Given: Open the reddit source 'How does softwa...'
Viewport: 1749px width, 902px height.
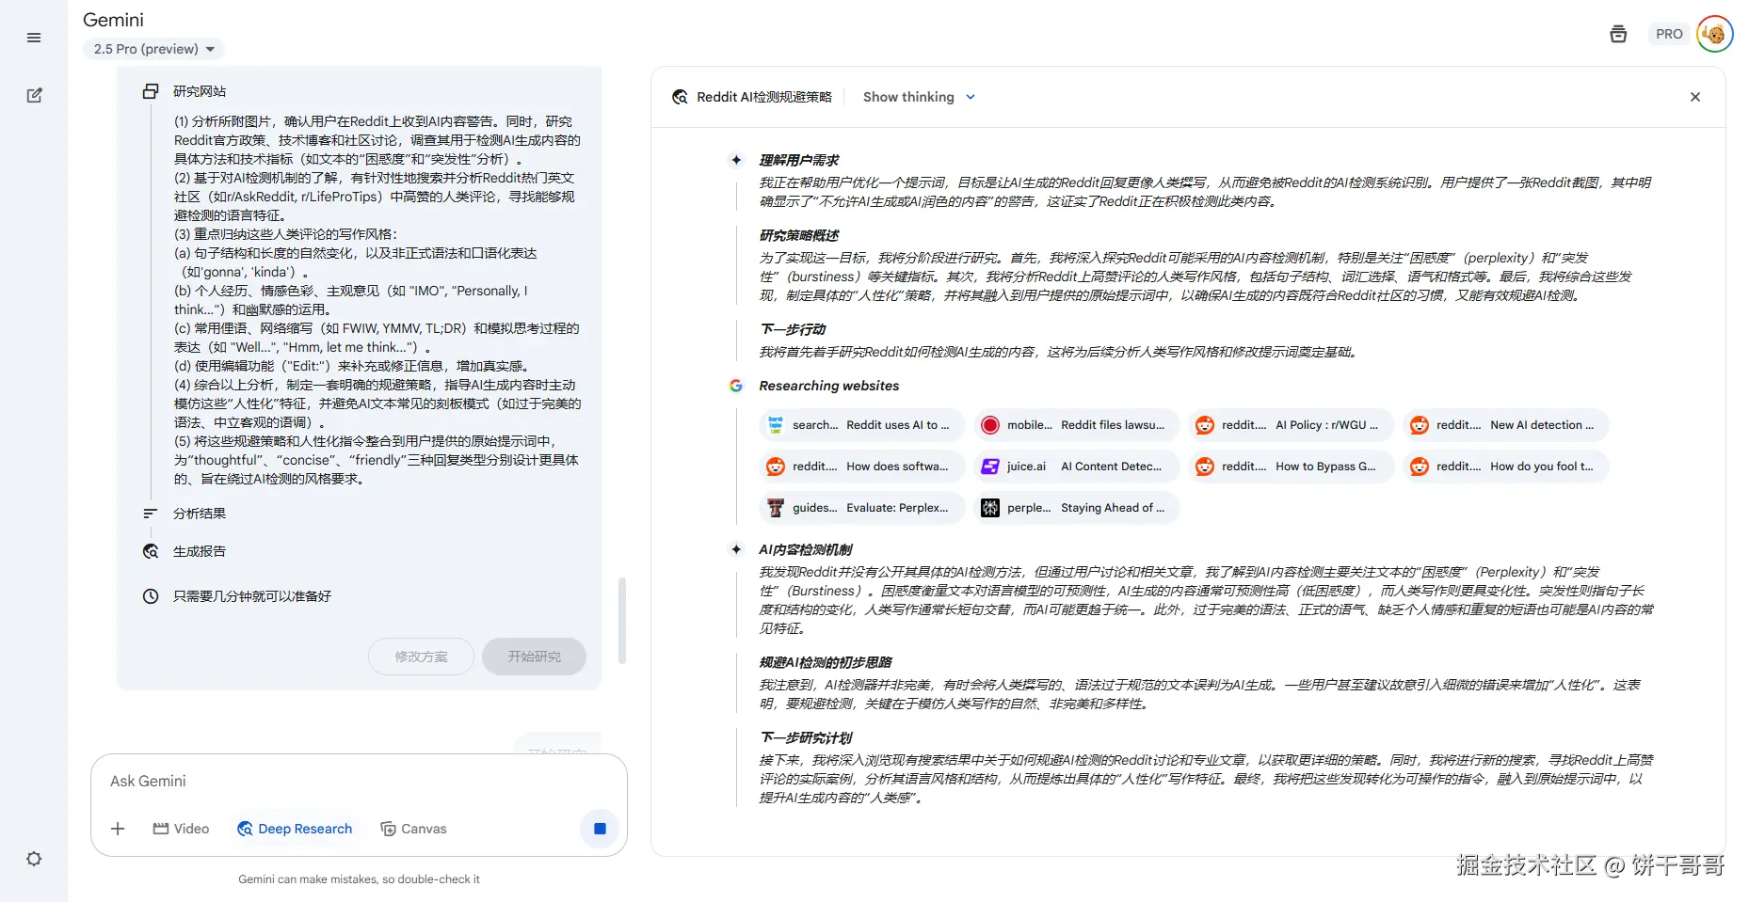Looking at the screenshot, I should click(x=861, y=467).
